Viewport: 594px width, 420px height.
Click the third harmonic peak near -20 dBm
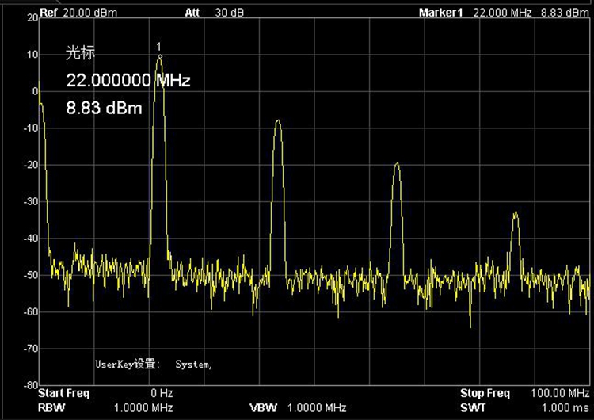(x=397, y=165)
